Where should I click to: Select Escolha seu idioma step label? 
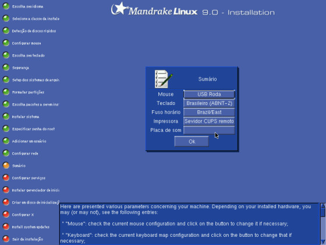pyautogui.click(x=28, y=6)
